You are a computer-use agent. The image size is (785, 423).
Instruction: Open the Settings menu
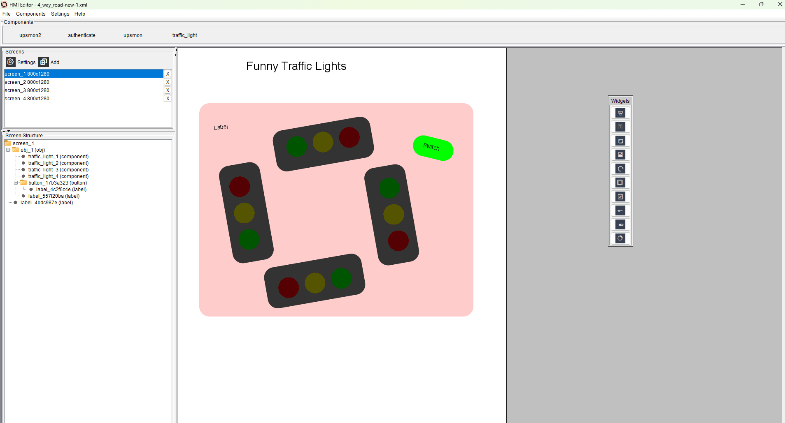coord(60,14)
